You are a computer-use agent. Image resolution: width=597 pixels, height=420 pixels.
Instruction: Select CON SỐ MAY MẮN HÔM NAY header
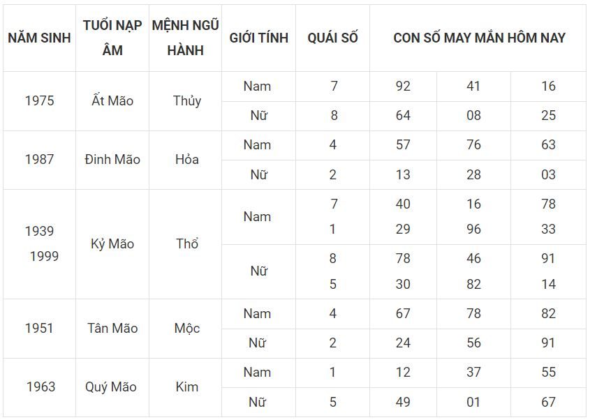pos(478,38)
